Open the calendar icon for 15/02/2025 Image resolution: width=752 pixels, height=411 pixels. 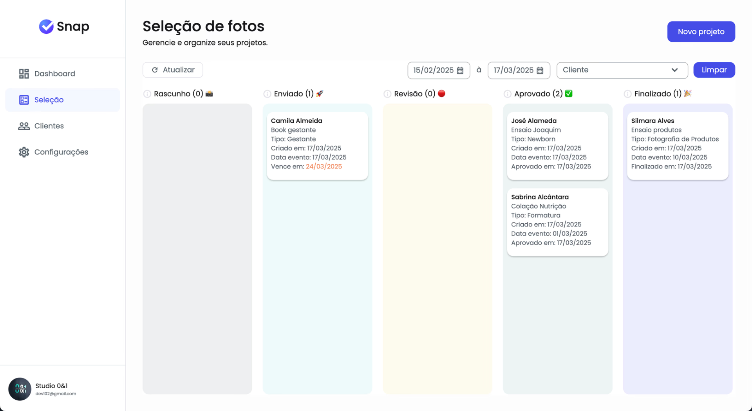[x=460, y=71]
